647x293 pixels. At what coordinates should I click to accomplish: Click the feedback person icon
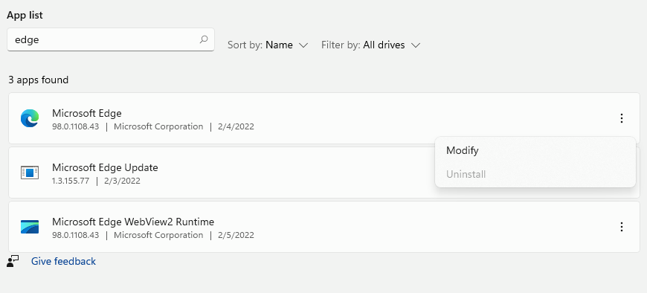[x=13, y=261]
